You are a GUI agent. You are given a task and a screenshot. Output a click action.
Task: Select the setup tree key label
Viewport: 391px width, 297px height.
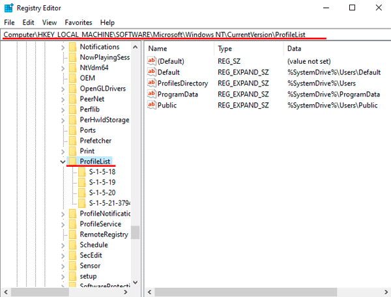[x=88, y=276]
